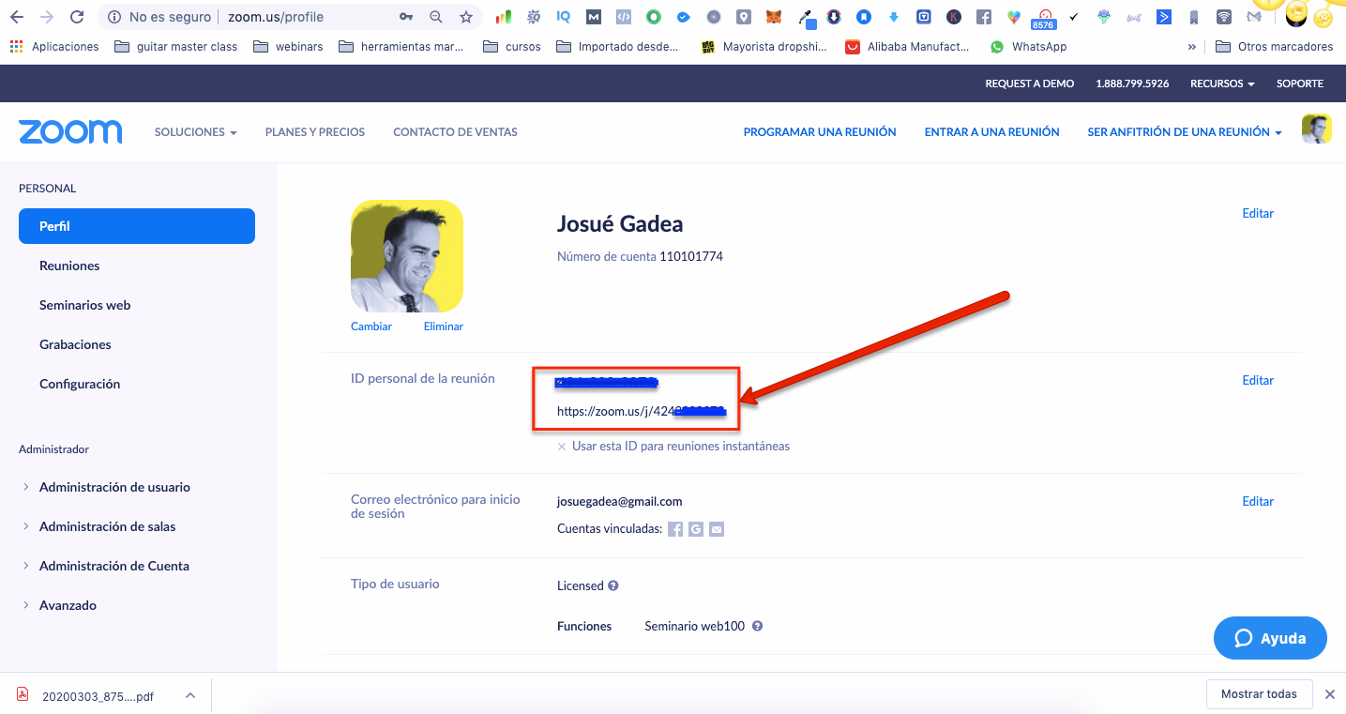This screenshot has width=1346, height=714.
Task: Open Grabaciones in sidebar
Action: click(75, 344)
